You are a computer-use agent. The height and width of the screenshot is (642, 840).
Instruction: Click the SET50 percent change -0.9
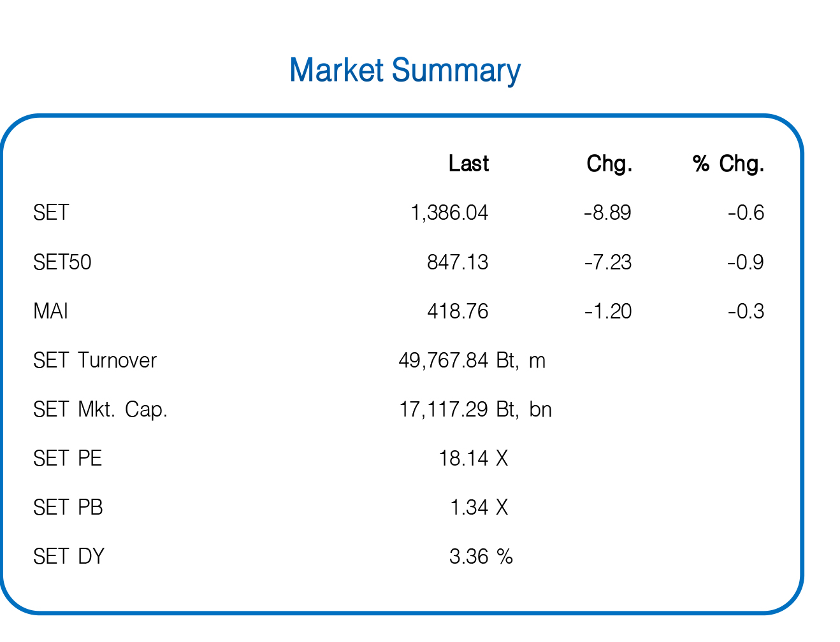tap(746, 262)
